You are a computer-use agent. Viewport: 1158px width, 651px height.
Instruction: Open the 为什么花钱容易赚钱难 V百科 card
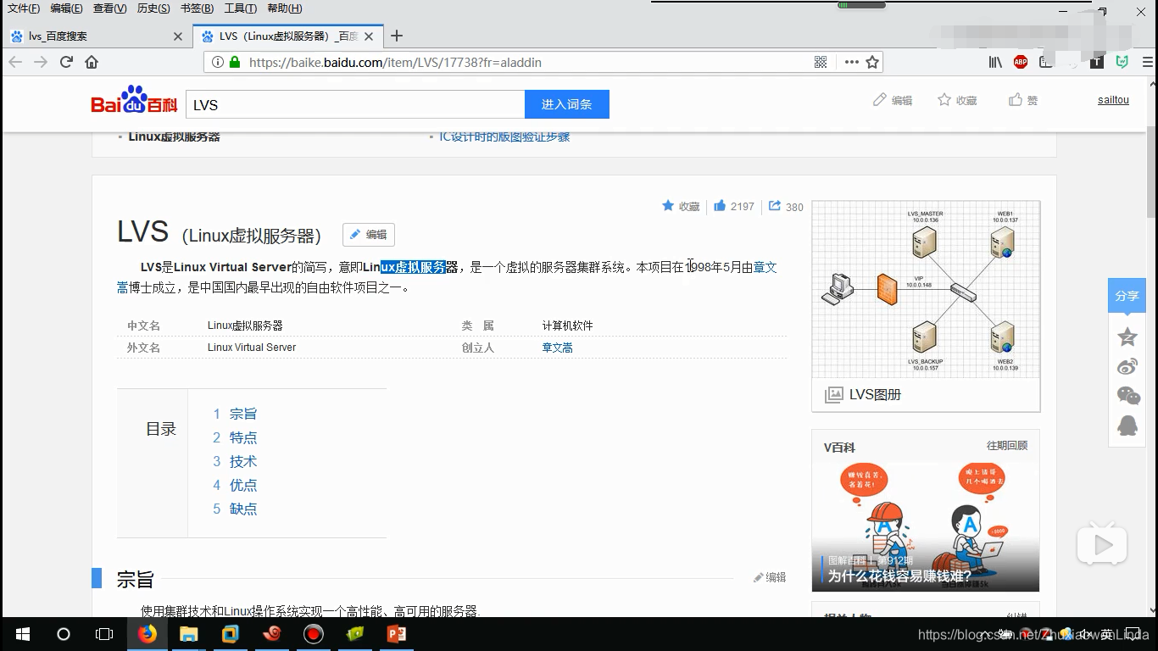coord(926,526)
